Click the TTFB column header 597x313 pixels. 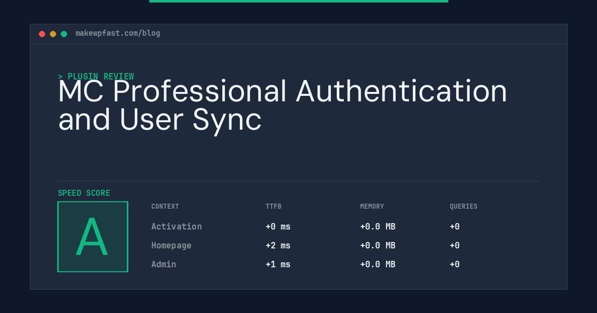pos(274,207)
